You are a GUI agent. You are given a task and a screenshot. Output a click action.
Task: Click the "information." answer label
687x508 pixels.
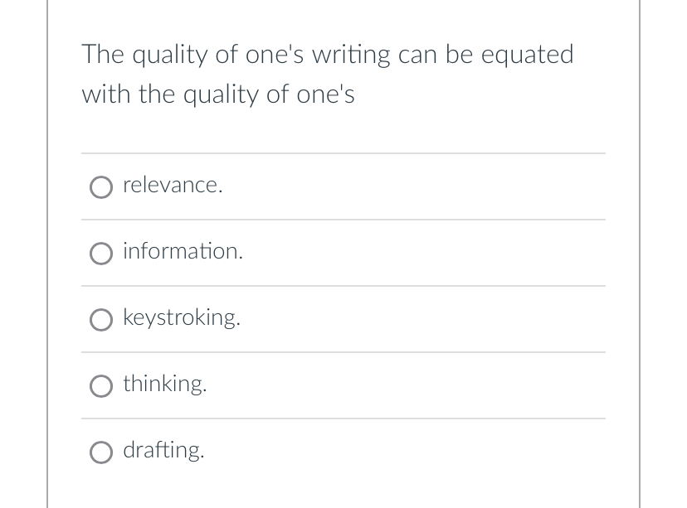[x=183, y=251]
